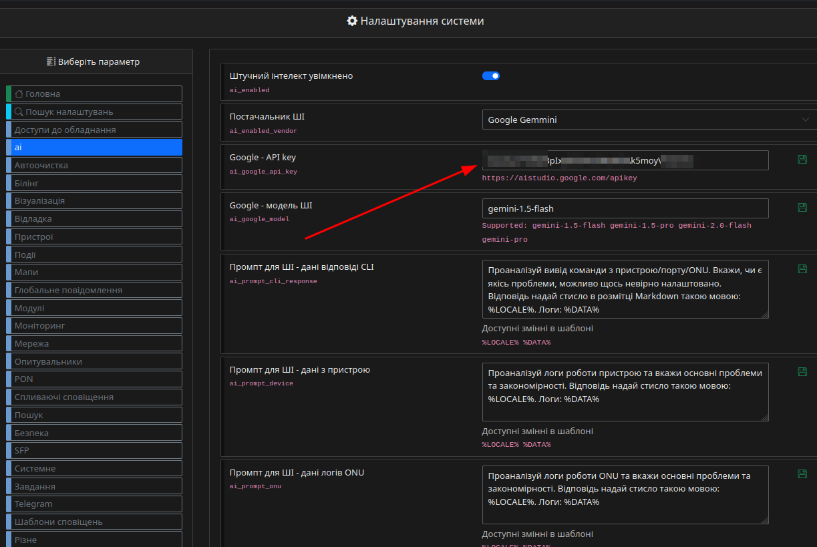817x547 pixels.
Task: Click the ai_google_model key label
Action: (259, 219)
